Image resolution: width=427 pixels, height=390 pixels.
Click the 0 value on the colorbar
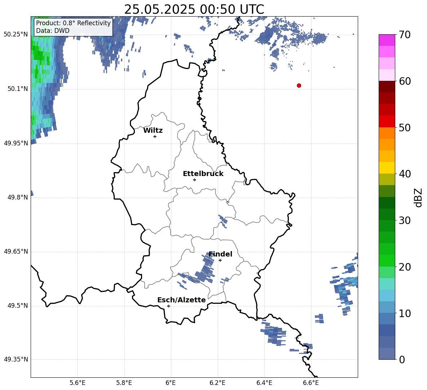point(402,359)
